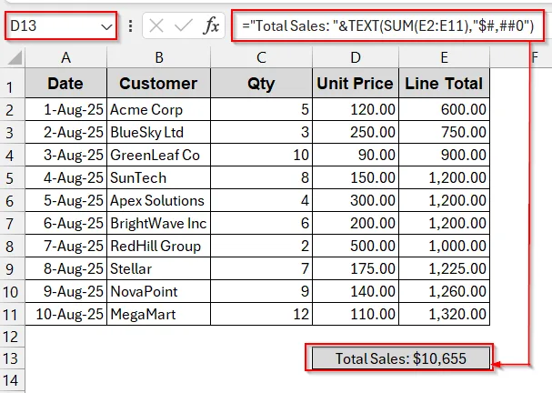The width and height of the screenshot is (552, 393).
Task: Select the line total 1,320.00 cell
Action: click(x=445, y=314)
